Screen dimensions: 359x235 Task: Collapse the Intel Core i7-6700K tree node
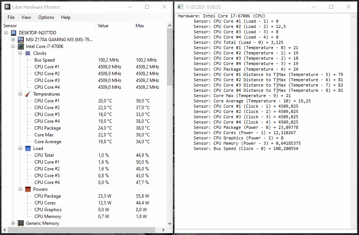point(13,46)
